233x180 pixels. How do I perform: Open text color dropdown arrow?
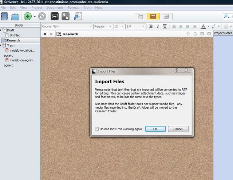pos(209,27)
